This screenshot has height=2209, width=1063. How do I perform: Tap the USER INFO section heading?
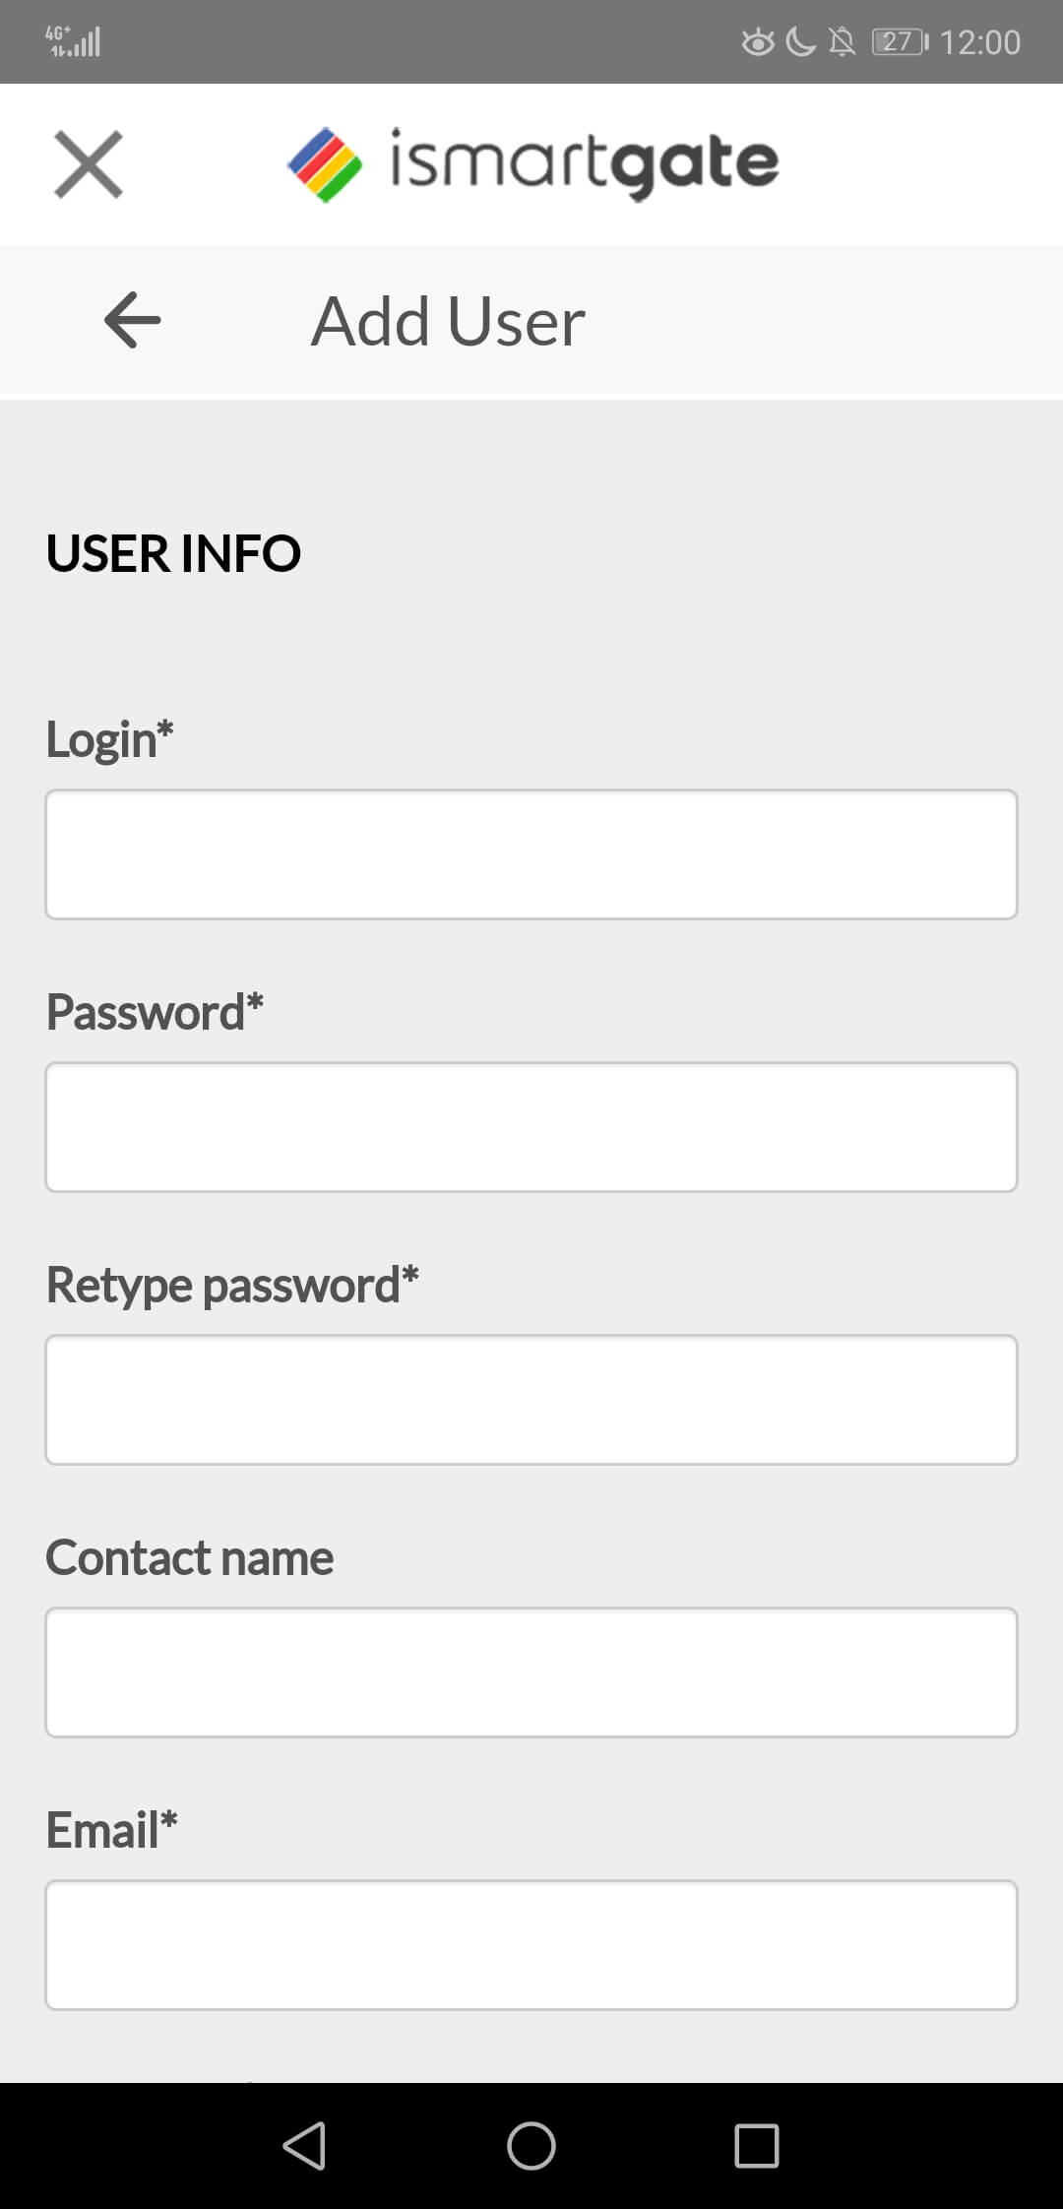(173, 553)
